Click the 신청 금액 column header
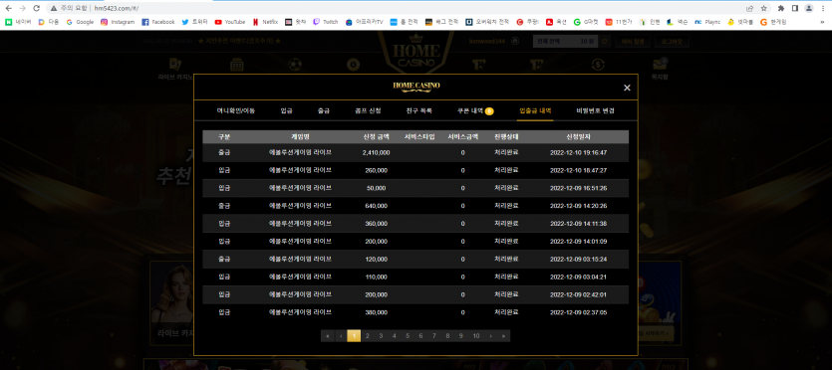 (x=377, y=136)
